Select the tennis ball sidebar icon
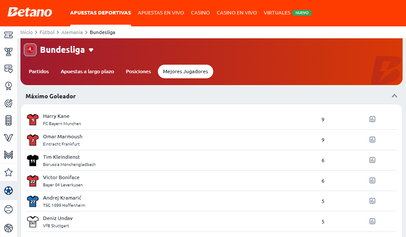The height and width of the screenshot is (237, 406). click(x=9, y=209)
